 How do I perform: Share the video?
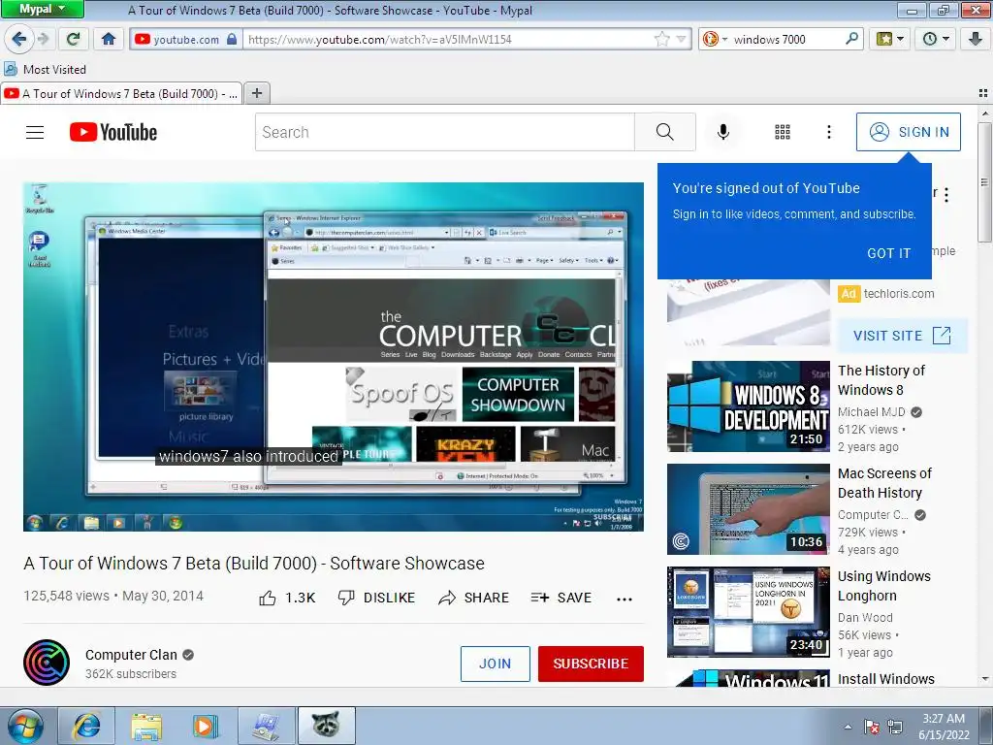[473, 598]
